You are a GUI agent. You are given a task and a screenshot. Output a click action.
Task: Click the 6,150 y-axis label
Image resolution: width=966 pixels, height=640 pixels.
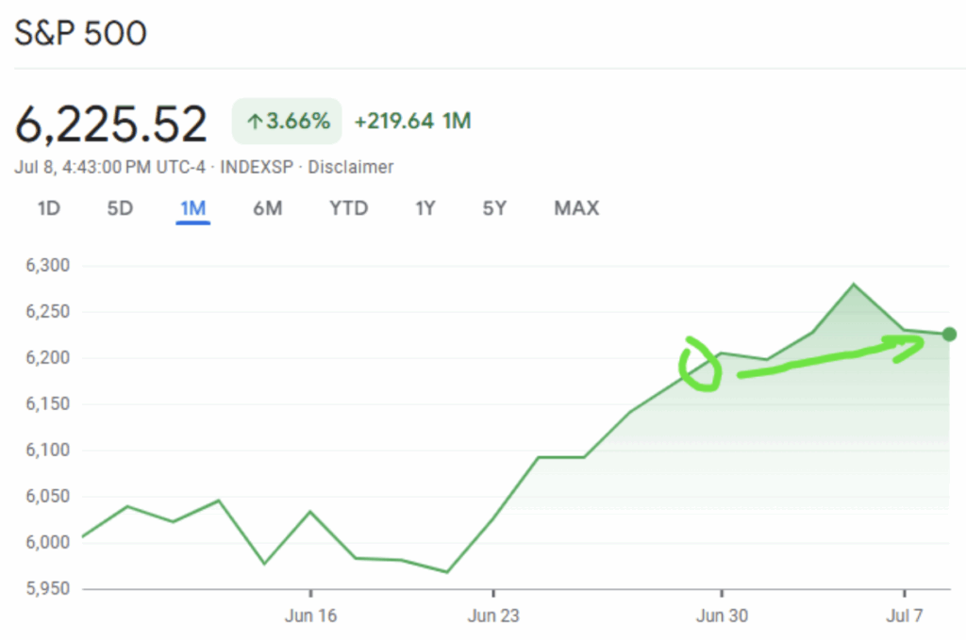tap(47, 404)
